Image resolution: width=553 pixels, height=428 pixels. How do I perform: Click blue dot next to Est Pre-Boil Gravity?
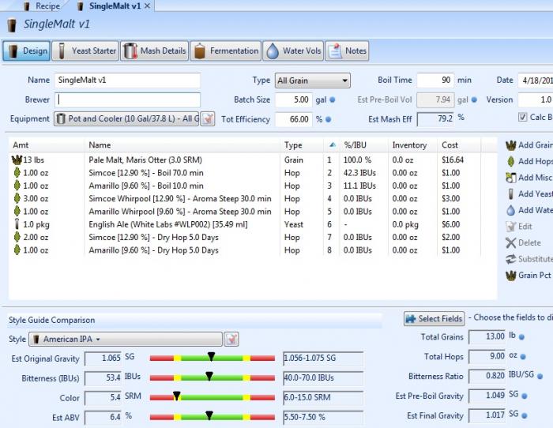(x=524, y=396)
